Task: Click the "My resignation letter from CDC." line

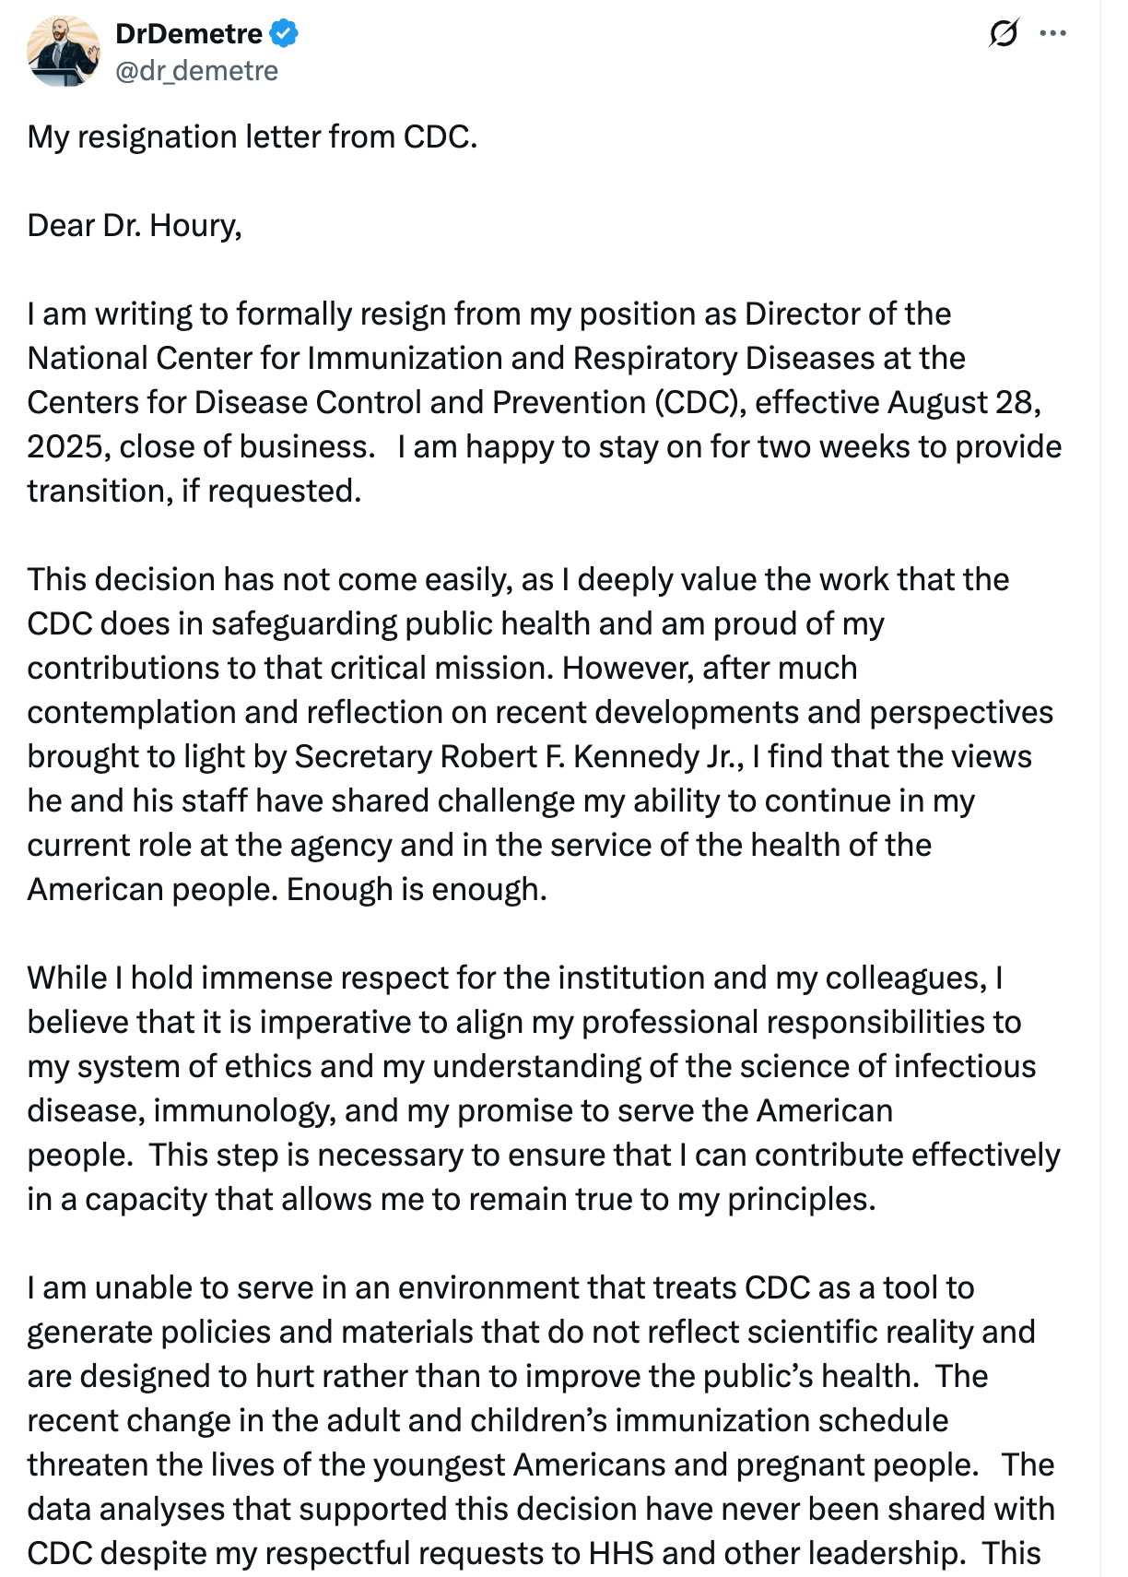Action: [x=252, y=136]
